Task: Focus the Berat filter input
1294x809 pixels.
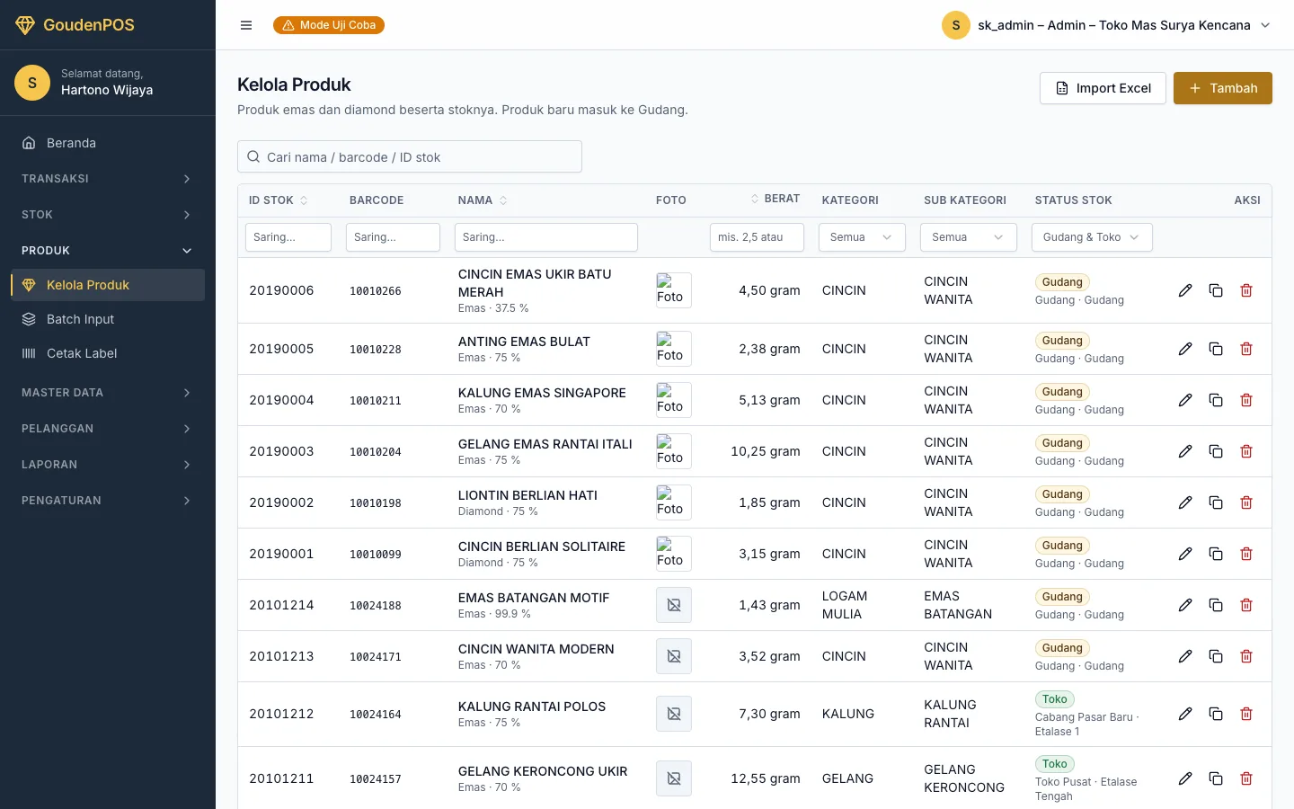Action: pos(757,237)
